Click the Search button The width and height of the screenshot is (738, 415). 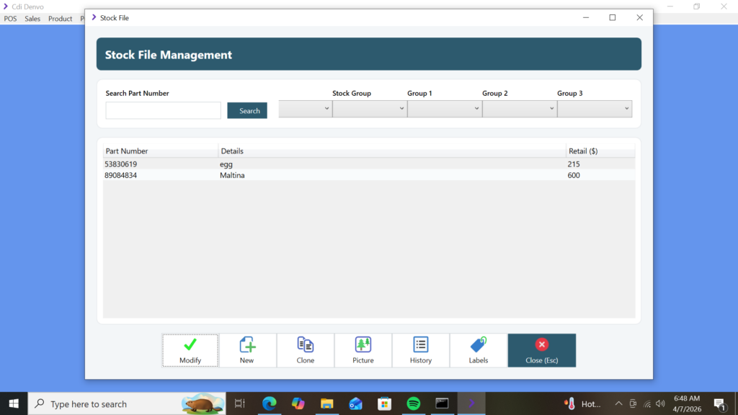pyautogui.click(x=247, y=111)
